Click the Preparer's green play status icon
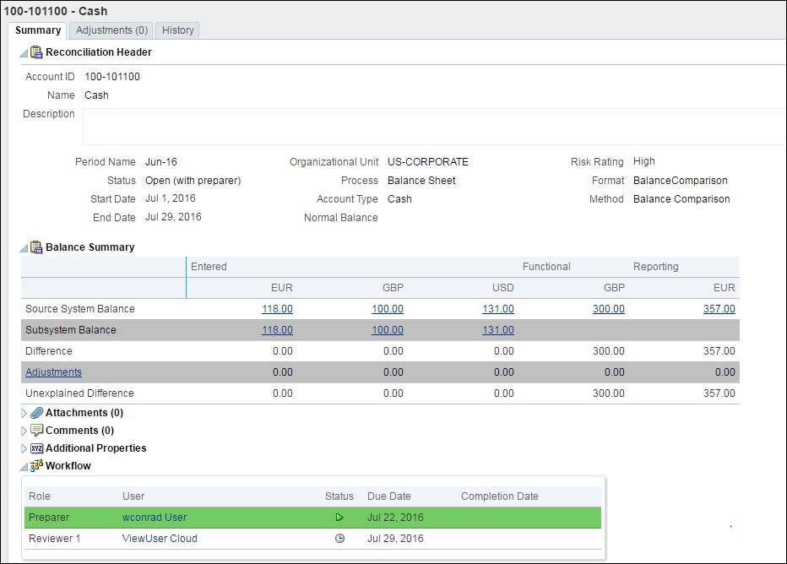This screenshot has height=564, width=787. click(340, 517)
